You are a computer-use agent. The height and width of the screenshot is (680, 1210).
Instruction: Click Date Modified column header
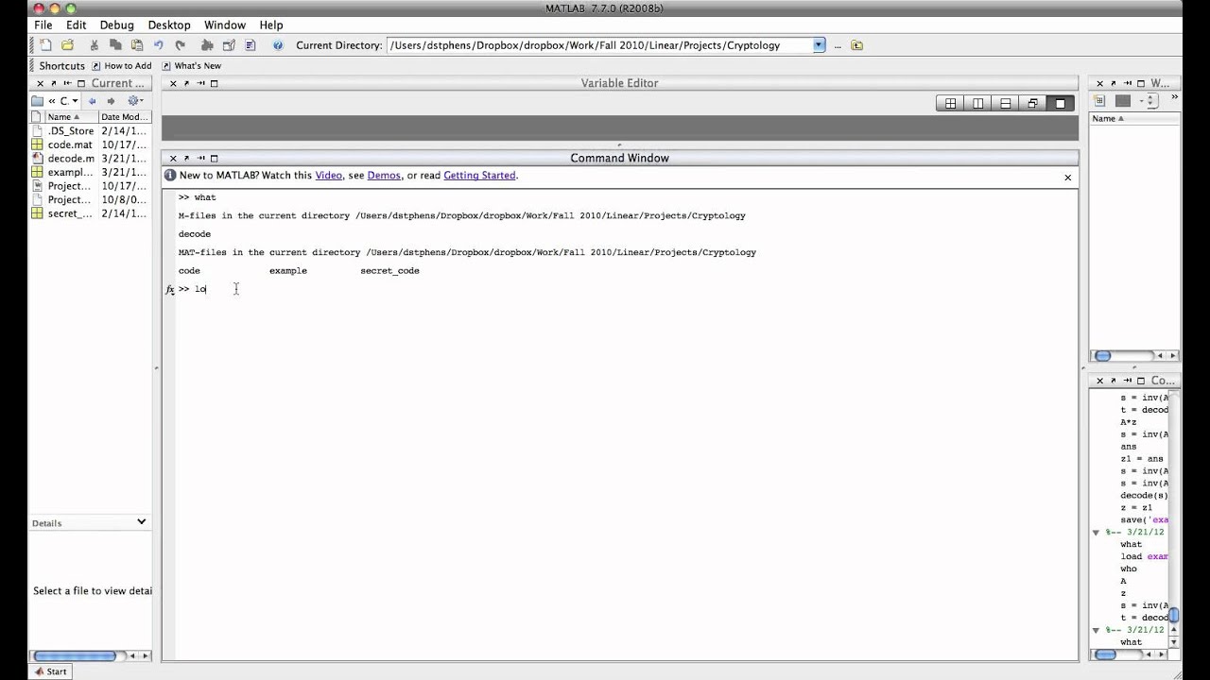[x=125, y=117]
